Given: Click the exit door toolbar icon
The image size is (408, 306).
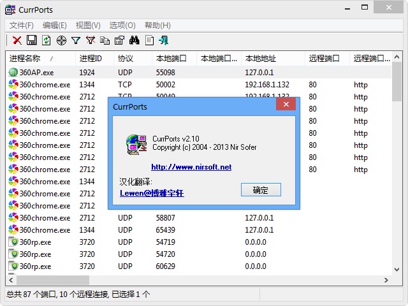Looking at the screenshot, I should tap(164, 40).
